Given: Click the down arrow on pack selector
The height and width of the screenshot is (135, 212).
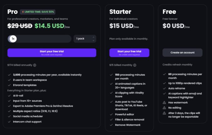Looking at the screenshot, I should click(93, 41).
